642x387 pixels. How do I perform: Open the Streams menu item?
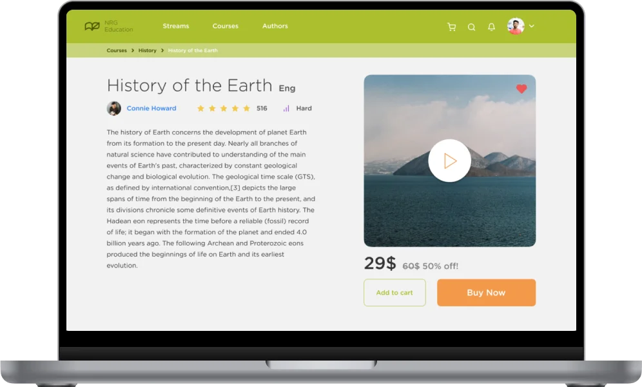176,26
